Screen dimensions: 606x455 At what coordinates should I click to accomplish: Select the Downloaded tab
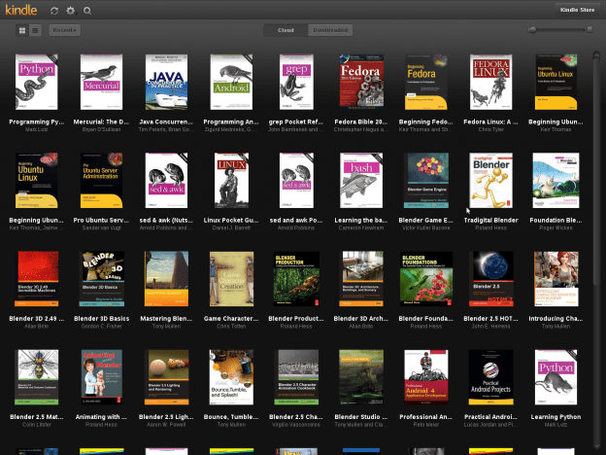pyautogui.click(x=330, y=30)
